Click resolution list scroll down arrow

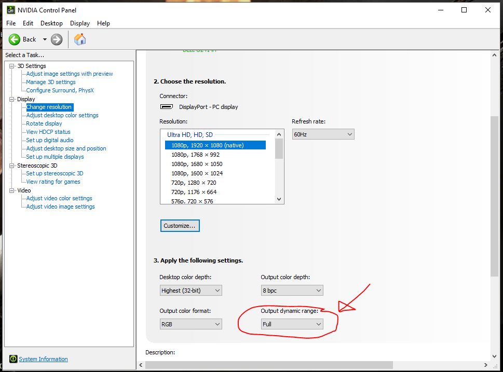point(279,199)
